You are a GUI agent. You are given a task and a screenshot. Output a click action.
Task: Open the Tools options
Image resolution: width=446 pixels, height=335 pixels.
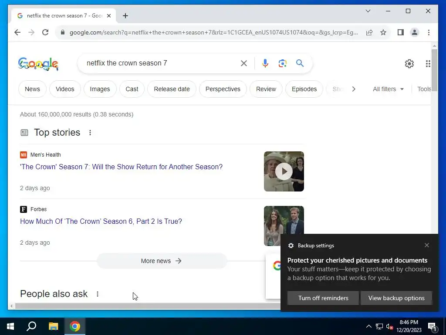(424, 89)
